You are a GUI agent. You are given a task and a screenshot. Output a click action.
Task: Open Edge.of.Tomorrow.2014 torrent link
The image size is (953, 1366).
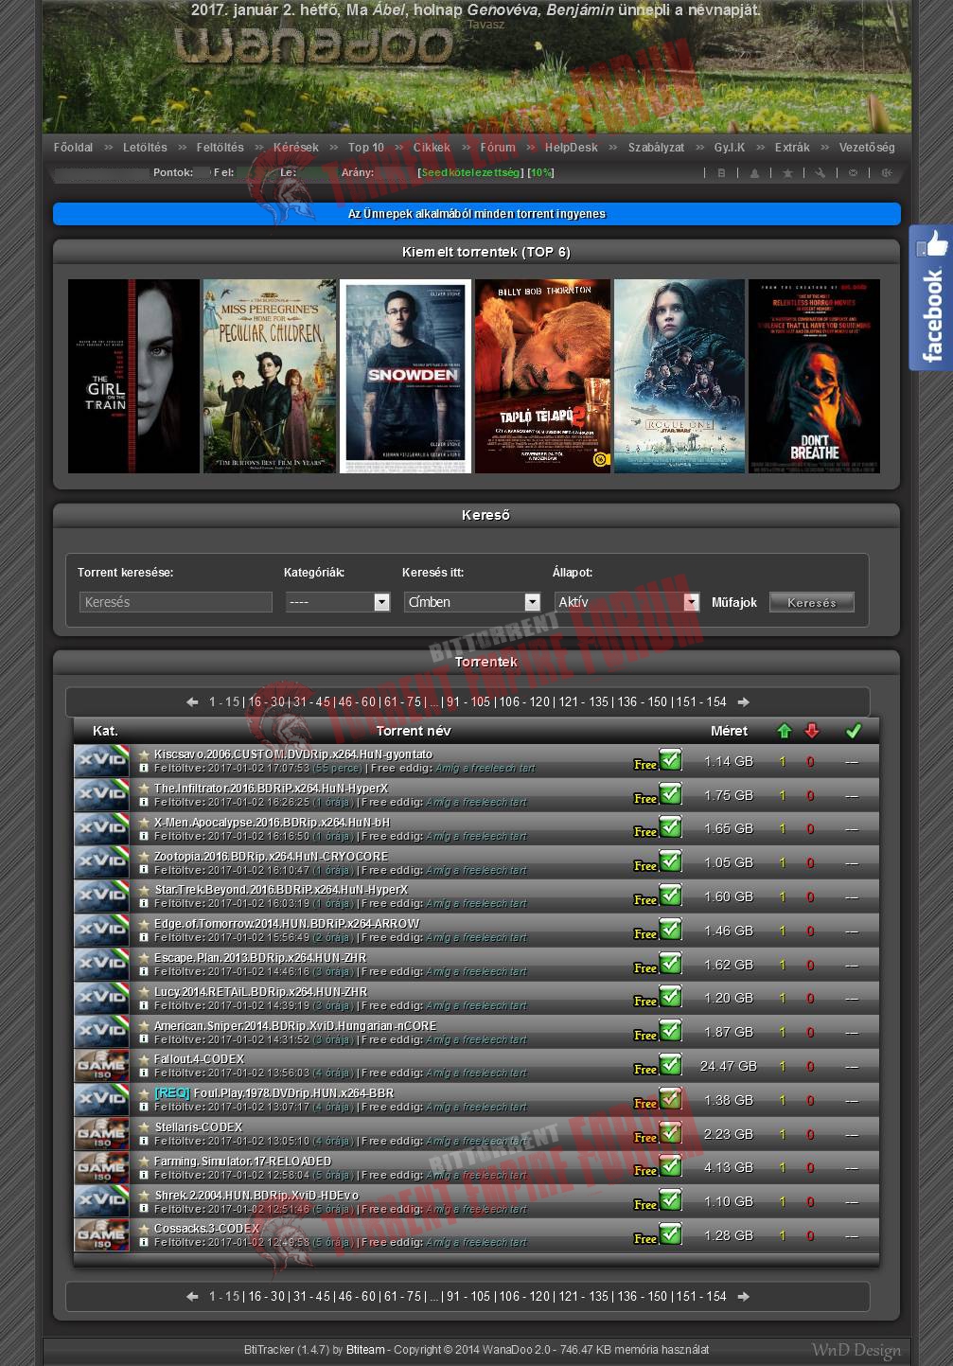[287, 924]
